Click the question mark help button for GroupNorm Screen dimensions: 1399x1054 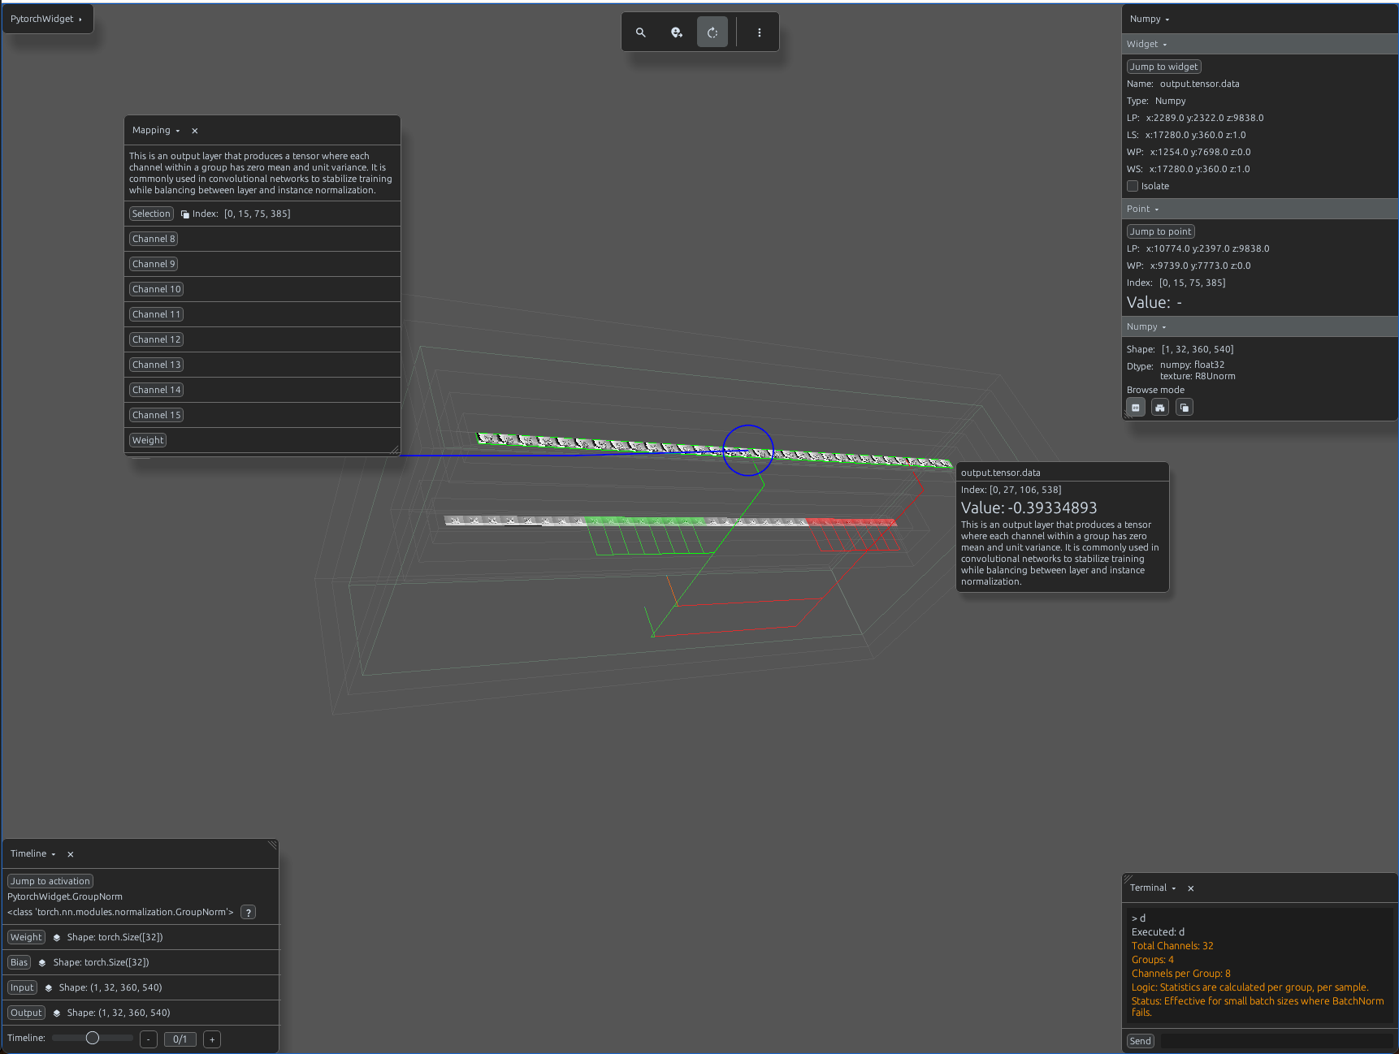click(249, 913)
